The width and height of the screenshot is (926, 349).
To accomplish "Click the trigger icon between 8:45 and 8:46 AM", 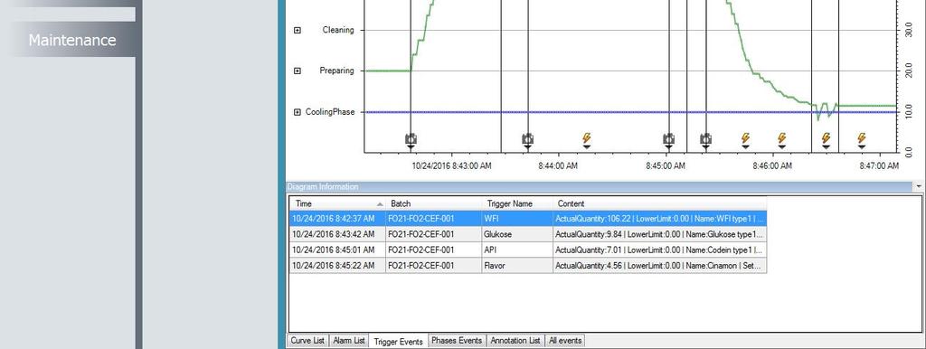I will [x=705, y=139].
